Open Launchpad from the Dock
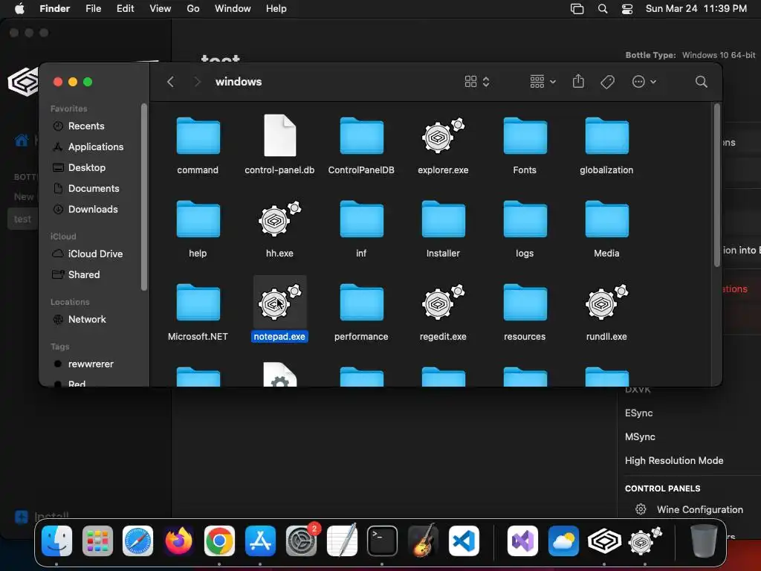The image size is (761, 571). tap(97, 541)
